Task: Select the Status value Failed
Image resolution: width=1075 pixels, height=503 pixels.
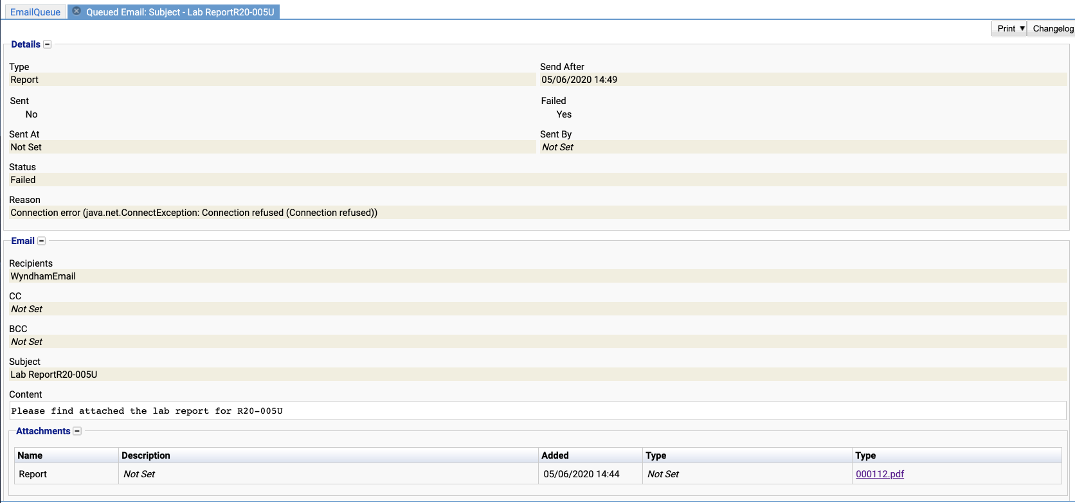Action: click(538, 180)
